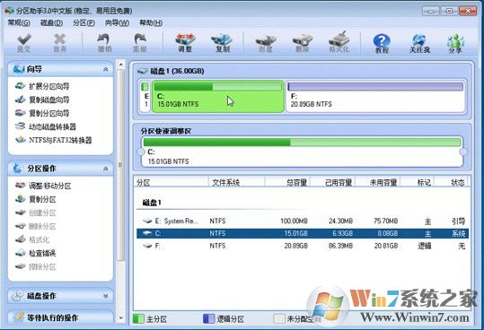
Task: Click the right resize handle of C: bar
Action: click(x=463, y=152)
